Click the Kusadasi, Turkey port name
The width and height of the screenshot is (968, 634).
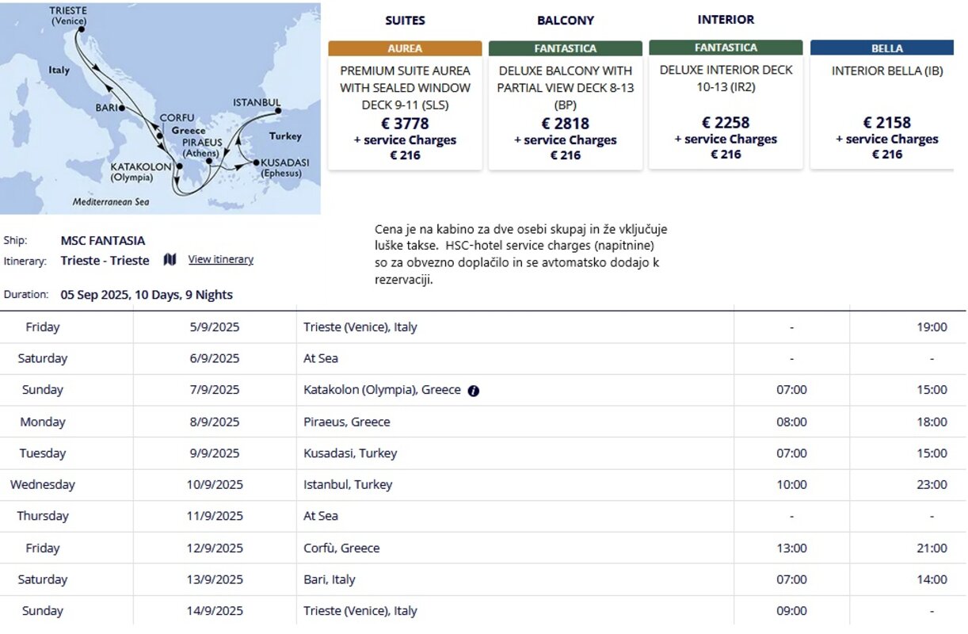coord(350,453)
